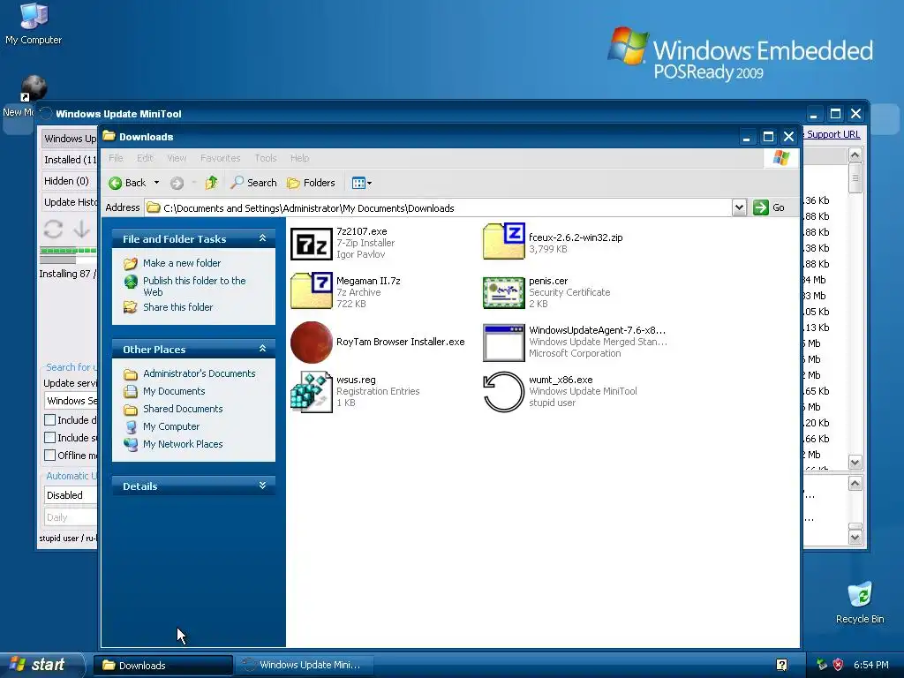The width and height of the screenshot is (904, 678).
Task: Open the Recycle Bin desktop icon
Action: (x=860, y=603)
